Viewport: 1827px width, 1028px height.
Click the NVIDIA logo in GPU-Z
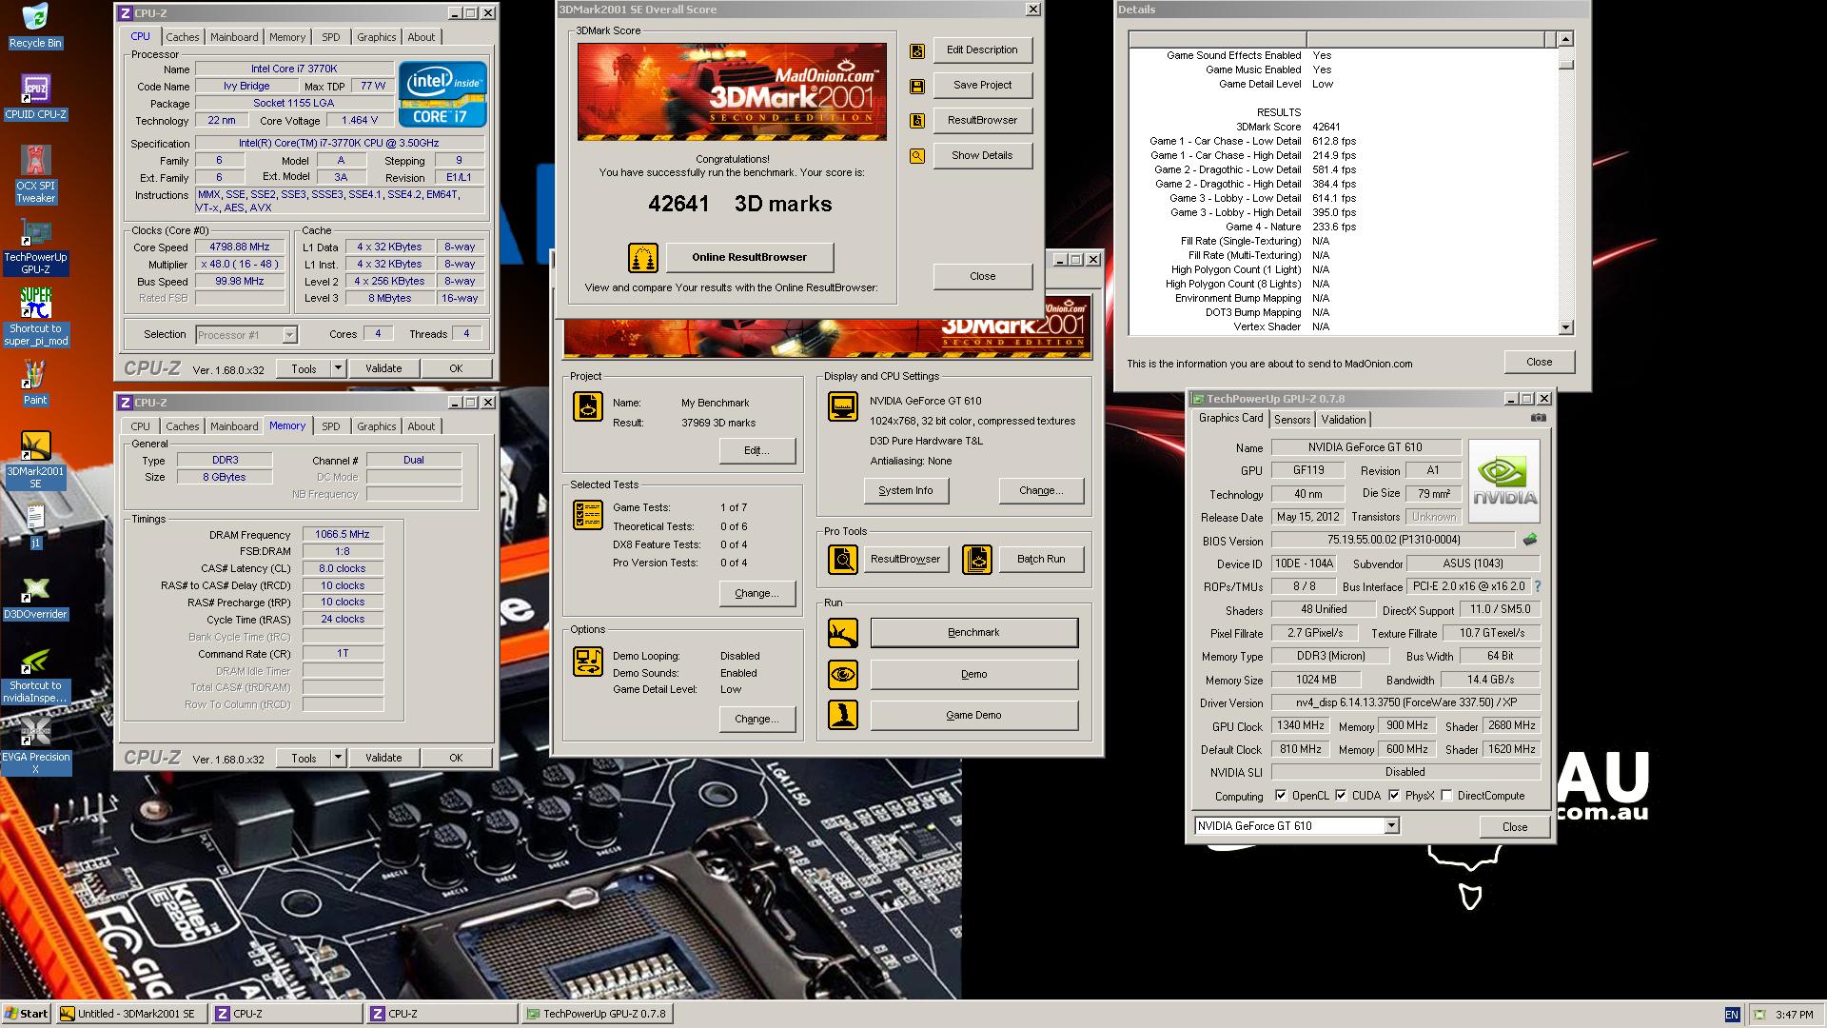click(1503, 481)
